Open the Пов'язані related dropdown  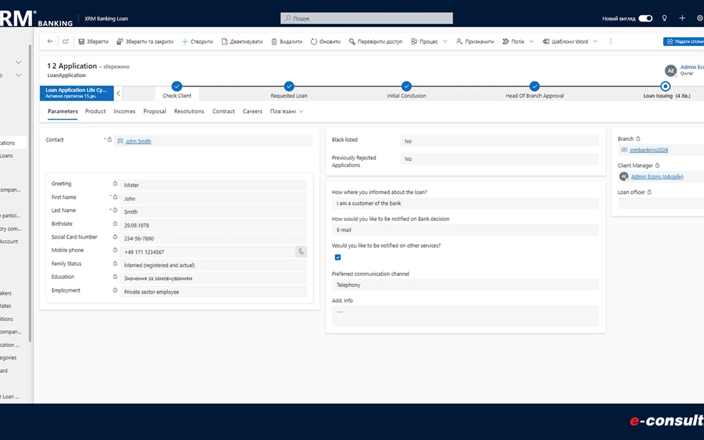coord(287,111)
